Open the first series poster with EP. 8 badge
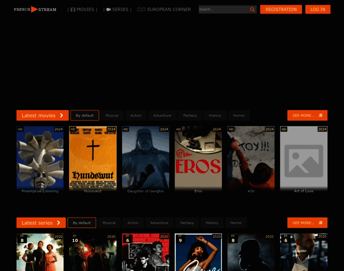This screenshot has width=344, height=271. pyautogui.click(x=40, y=252)
